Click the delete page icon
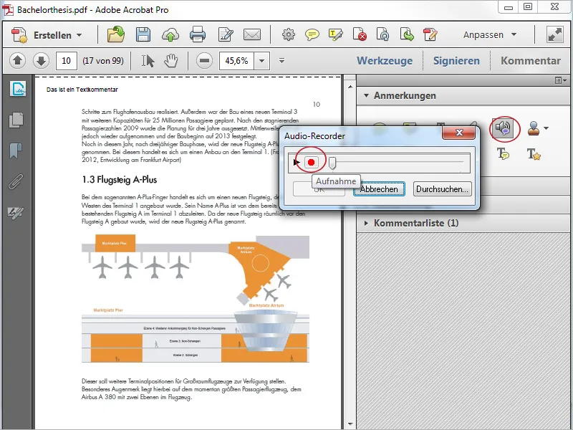 (360, 34)
